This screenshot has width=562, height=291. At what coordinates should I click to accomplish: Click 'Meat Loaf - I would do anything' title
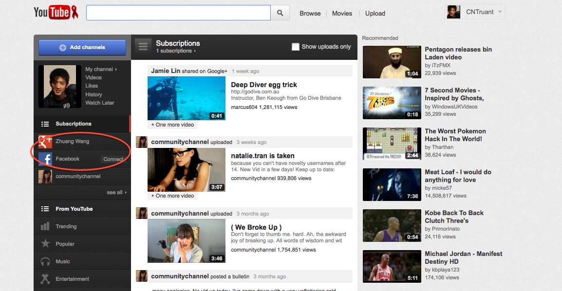(458, 176)
